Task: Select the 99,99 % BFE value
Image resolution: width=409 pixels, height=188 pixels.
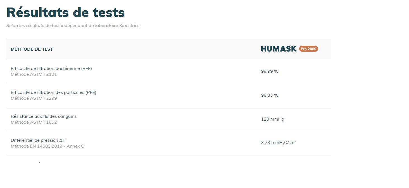Action: [270, 71]
